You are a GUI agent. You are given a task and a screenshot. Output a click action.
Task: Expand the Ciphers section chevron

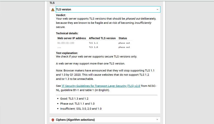[x=157, y=120]
